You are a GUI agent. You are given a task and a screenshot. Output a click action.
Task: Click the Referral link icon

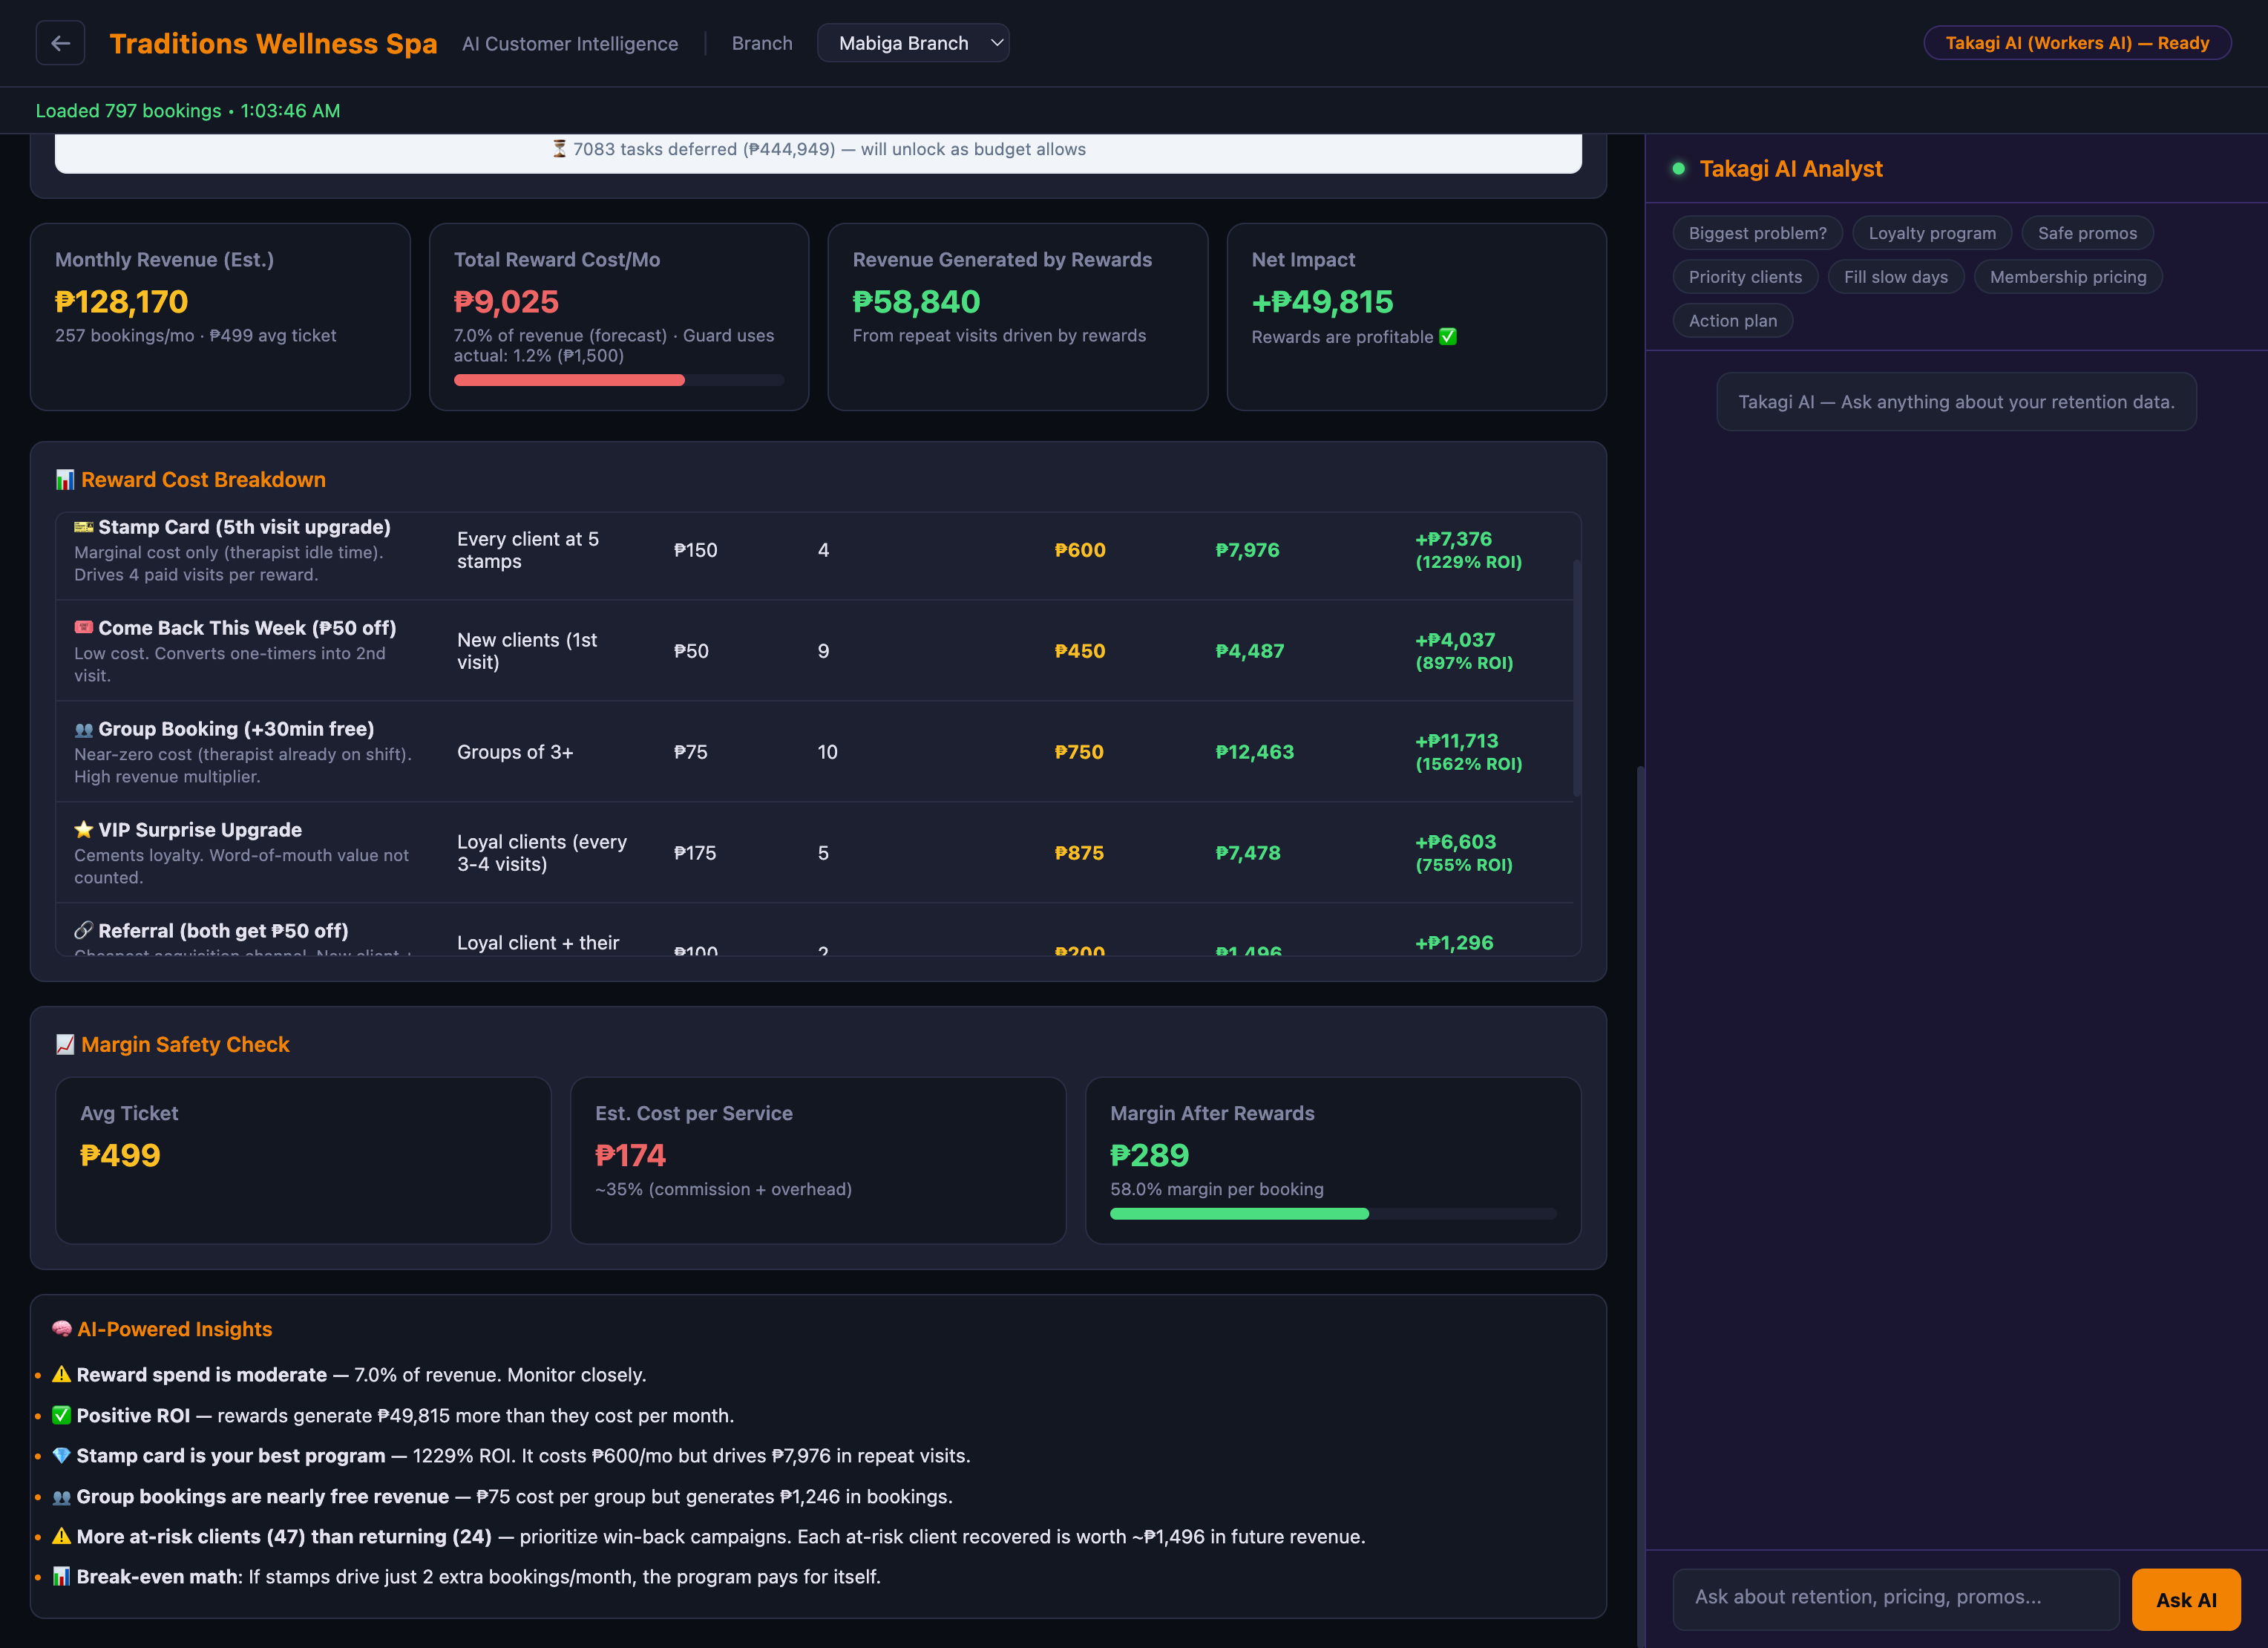(x=84, y=931)
